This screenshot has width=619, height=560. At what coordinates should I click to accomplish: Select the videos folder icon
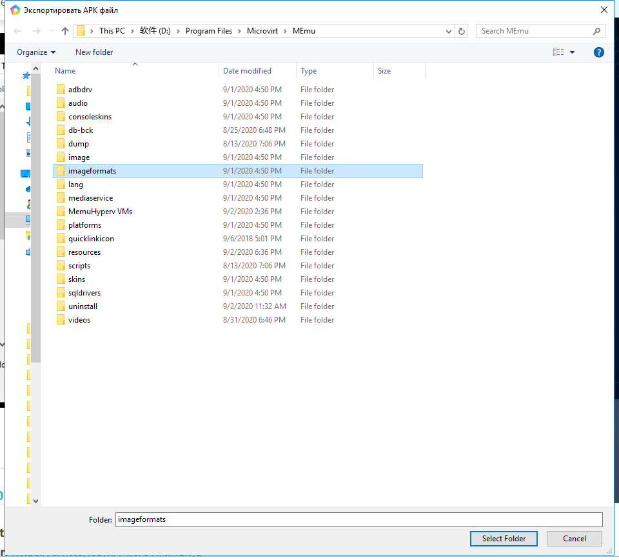tap(61, 320)
